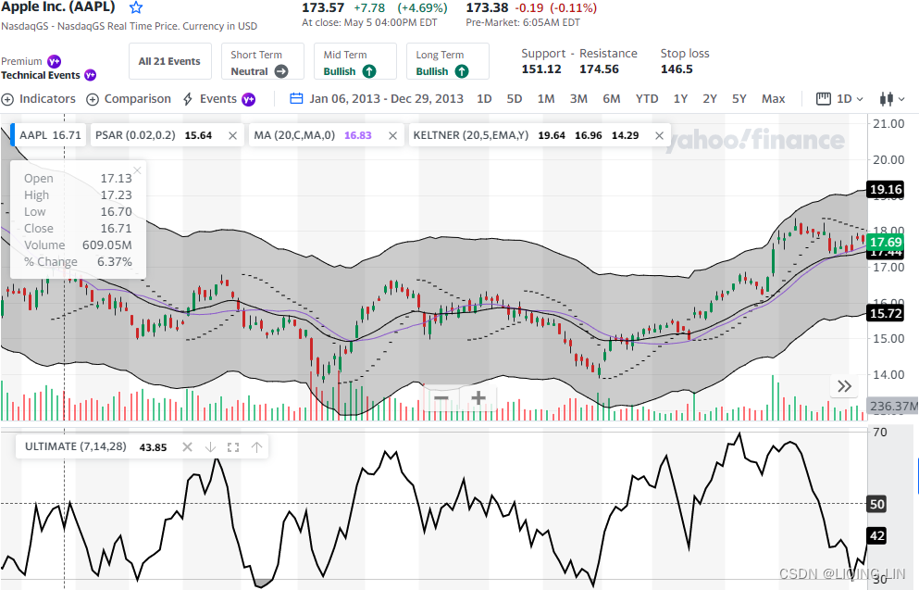This screenshot has width=919, height=590.
Task: Select the 1M time range
Action: (x=546, y=98)
